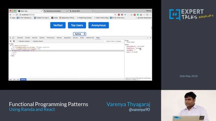Open the bookmarks overflow chevron

tap(136, 18)
